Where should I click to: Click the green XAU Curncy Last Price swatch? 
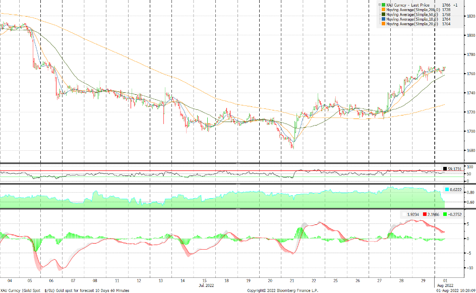coord(384,5)
